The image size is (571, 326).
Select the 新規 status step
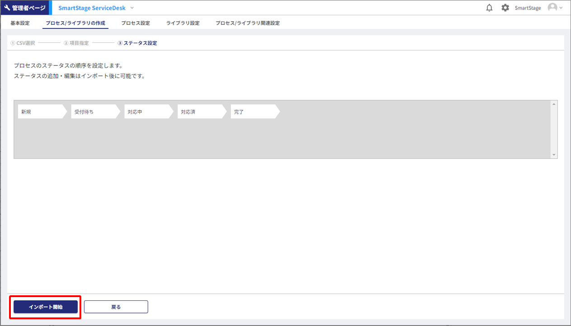pos(41,112)
